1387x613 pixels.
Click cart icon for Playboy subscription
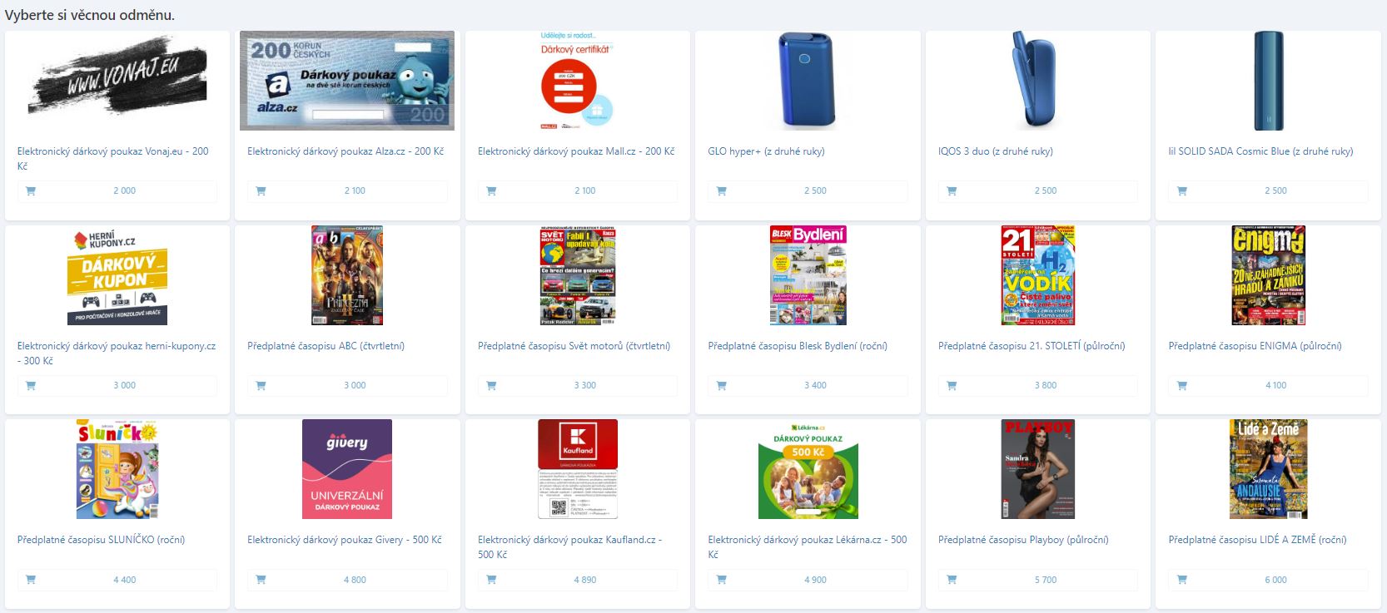(952, 581)
